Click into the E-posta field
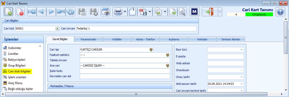Screen dimensions: 289x97 [226, 57]
